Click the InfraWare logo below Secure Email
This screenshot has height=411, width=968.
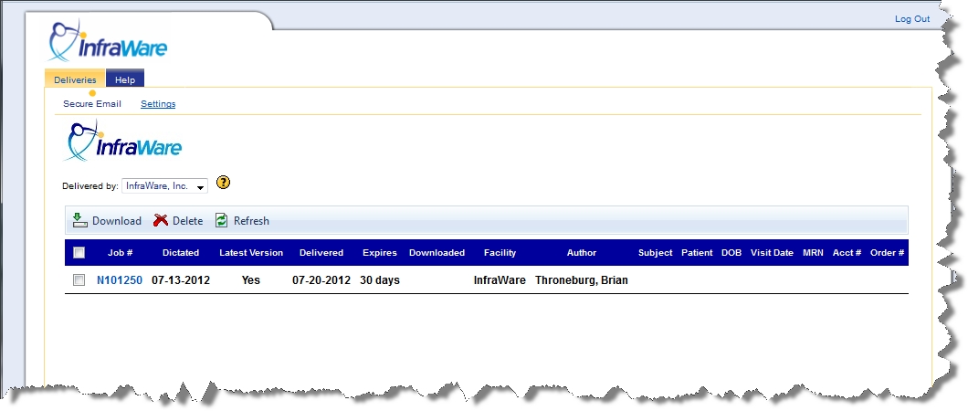click(x=123, y=141)
